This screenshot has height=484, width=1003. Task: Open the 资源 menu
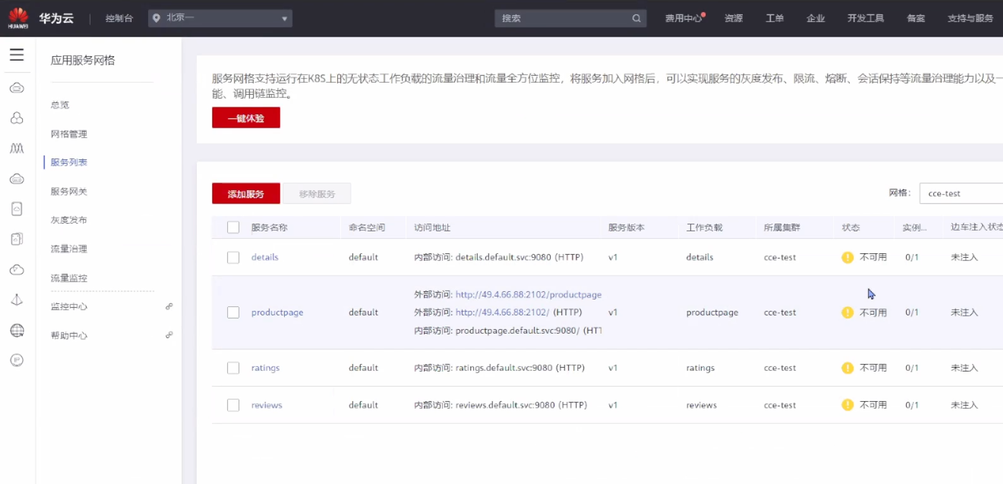coord(733,18)
